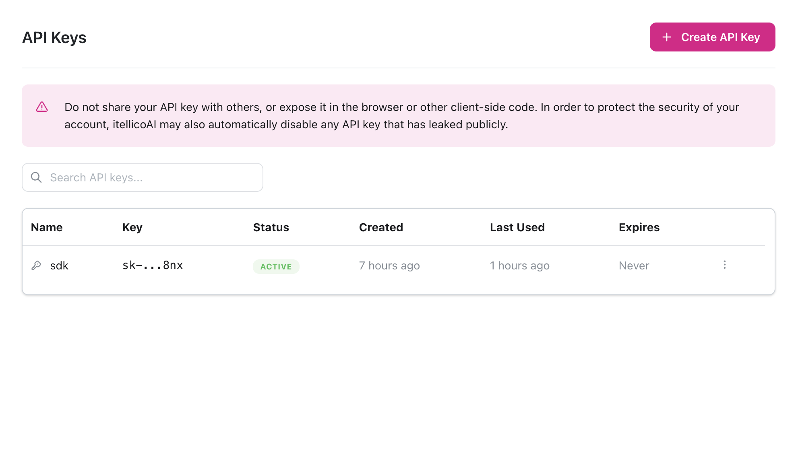
Task: Open the three-dot actions menu for the sdk key
Action: (724, 265)
